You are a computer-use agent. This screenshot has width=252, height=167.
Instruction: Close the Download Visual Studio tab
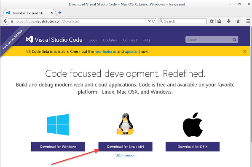(52, 13)
